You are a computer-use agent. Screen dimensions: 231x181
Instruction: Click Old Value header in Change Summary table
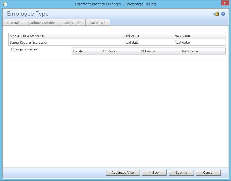[159, 51]
